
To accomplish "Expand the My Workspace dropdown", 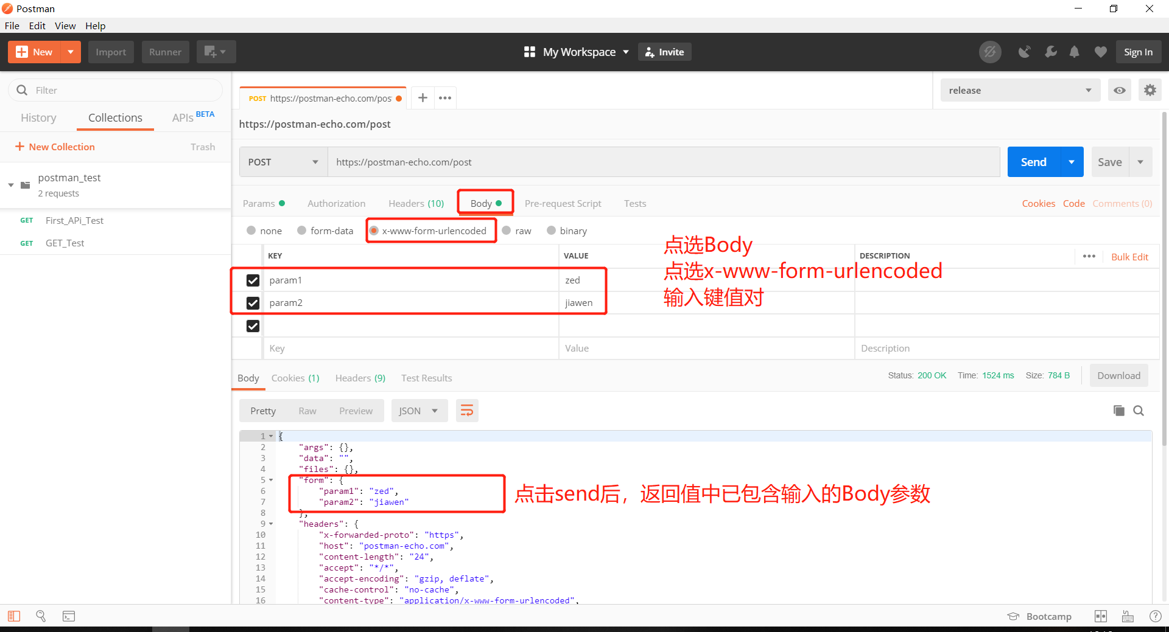I will pyautogui.click(x=625, y=52).
